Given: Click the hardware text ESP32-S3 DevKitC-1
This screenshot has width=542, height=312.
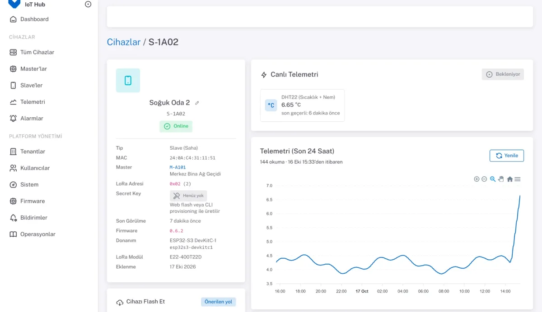Looking at the screenshot, I should (193, 240).
